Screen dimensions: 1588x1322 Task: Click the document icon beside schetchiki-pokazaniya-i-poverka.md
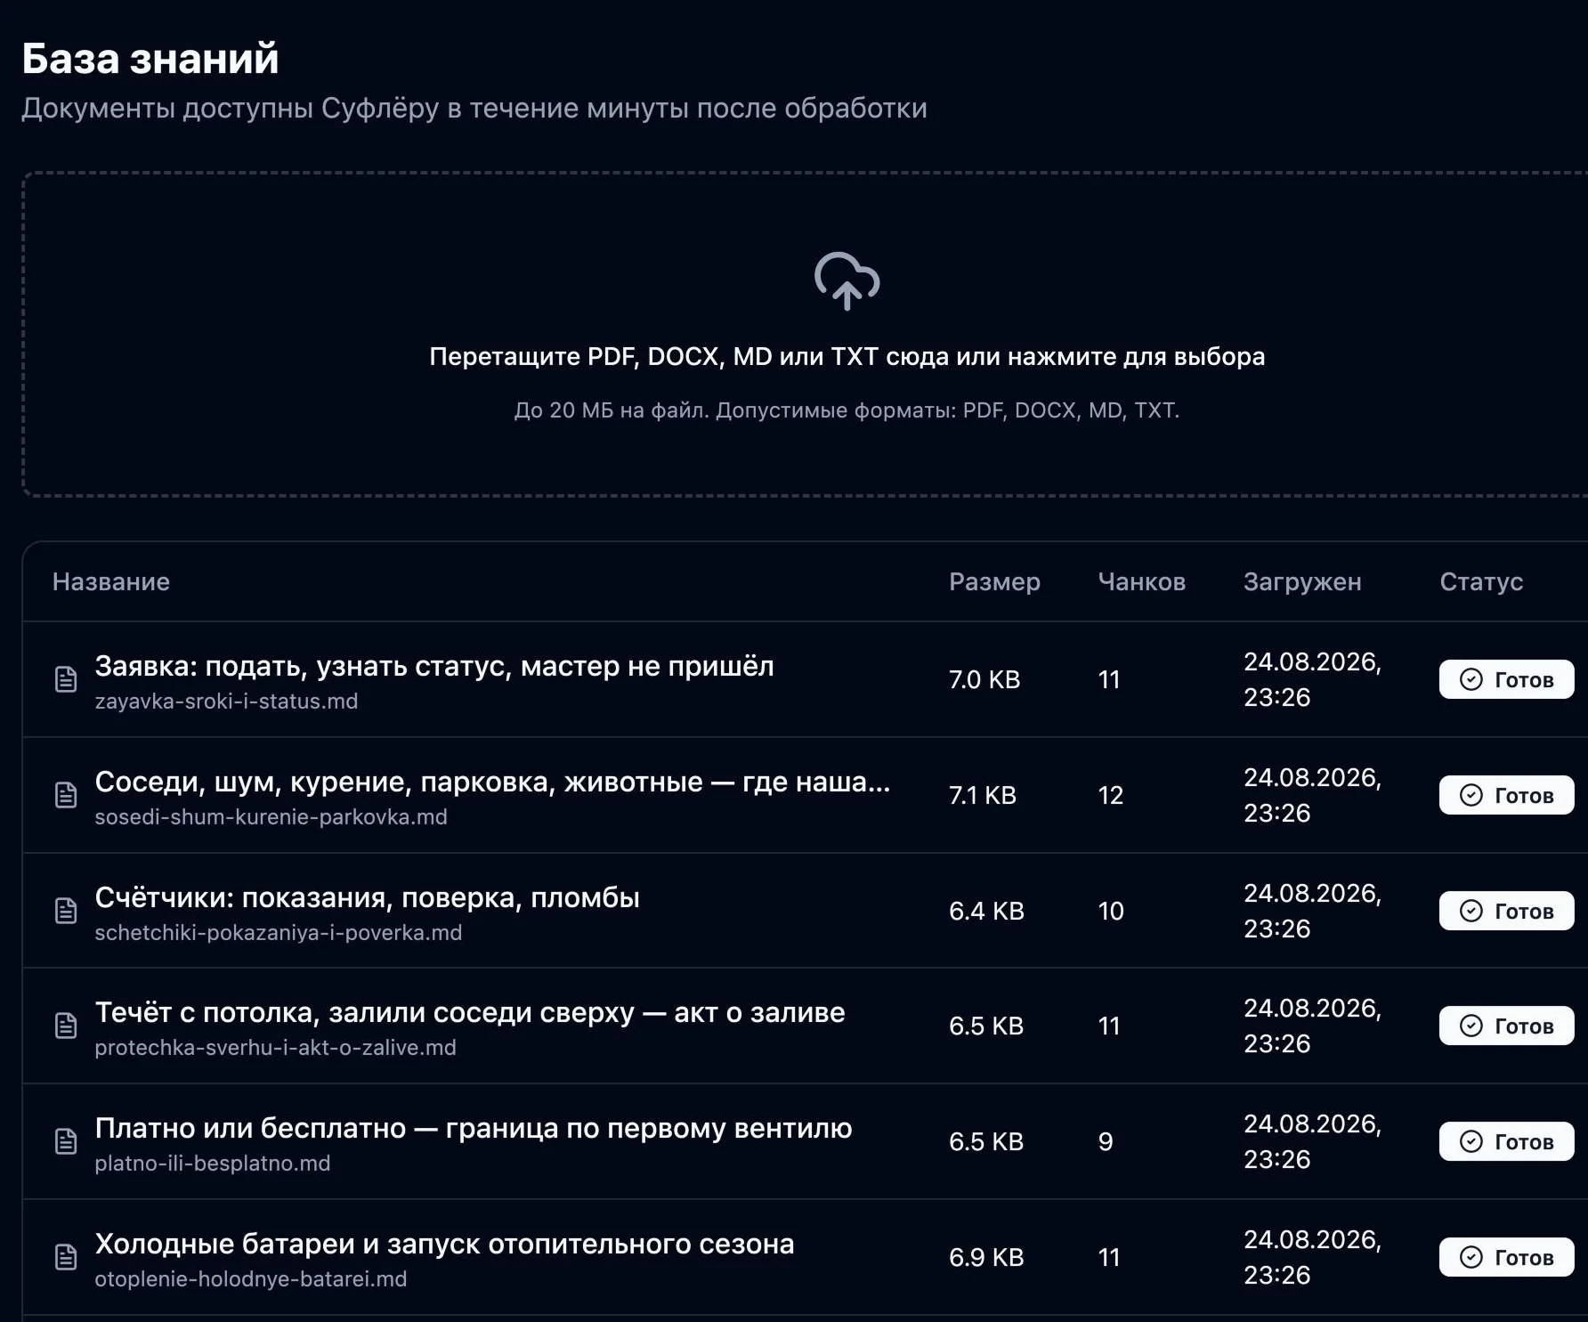(x=66, y=911)
